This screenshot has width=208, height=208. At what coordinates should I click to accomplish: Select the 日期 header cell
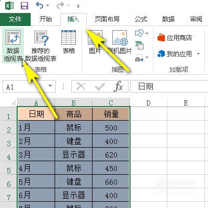point(36,114)
